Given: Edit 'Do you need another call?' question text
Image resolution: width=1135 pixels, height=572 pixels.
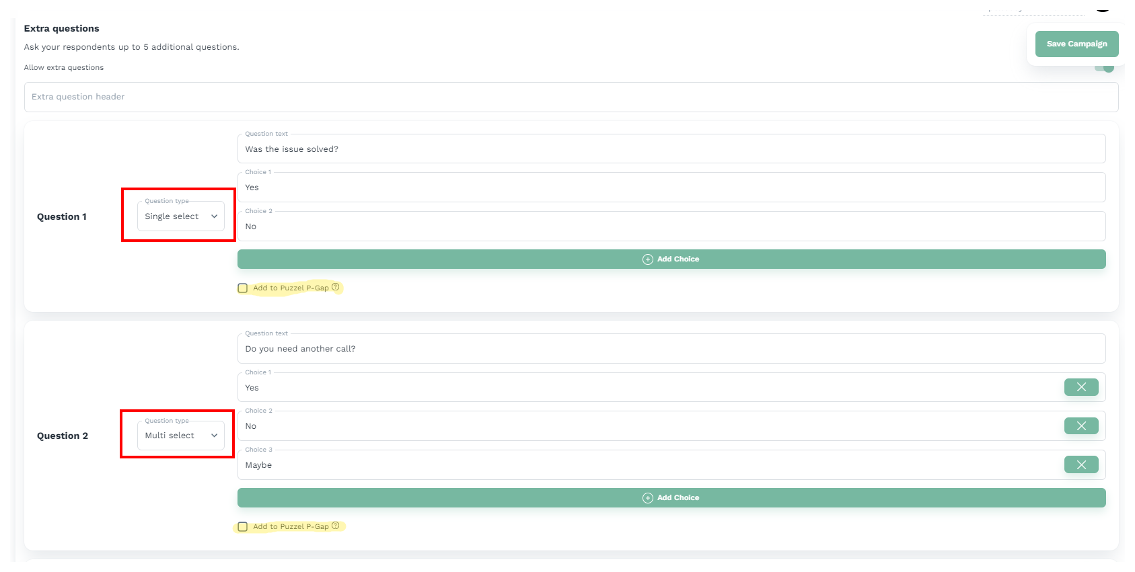Looking at the screenshot, I should point(671,349).
